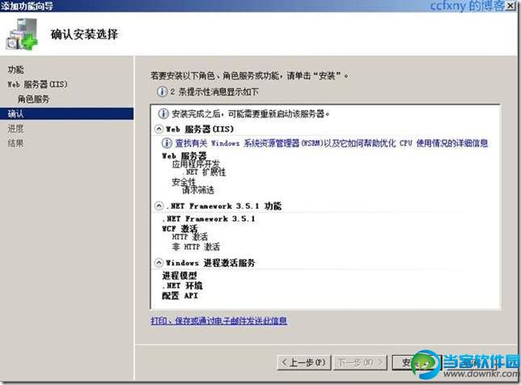Click 2 条提示性消息显示如下 text
Viewport: 521px width, 385px height.
(x=214, y=91)
